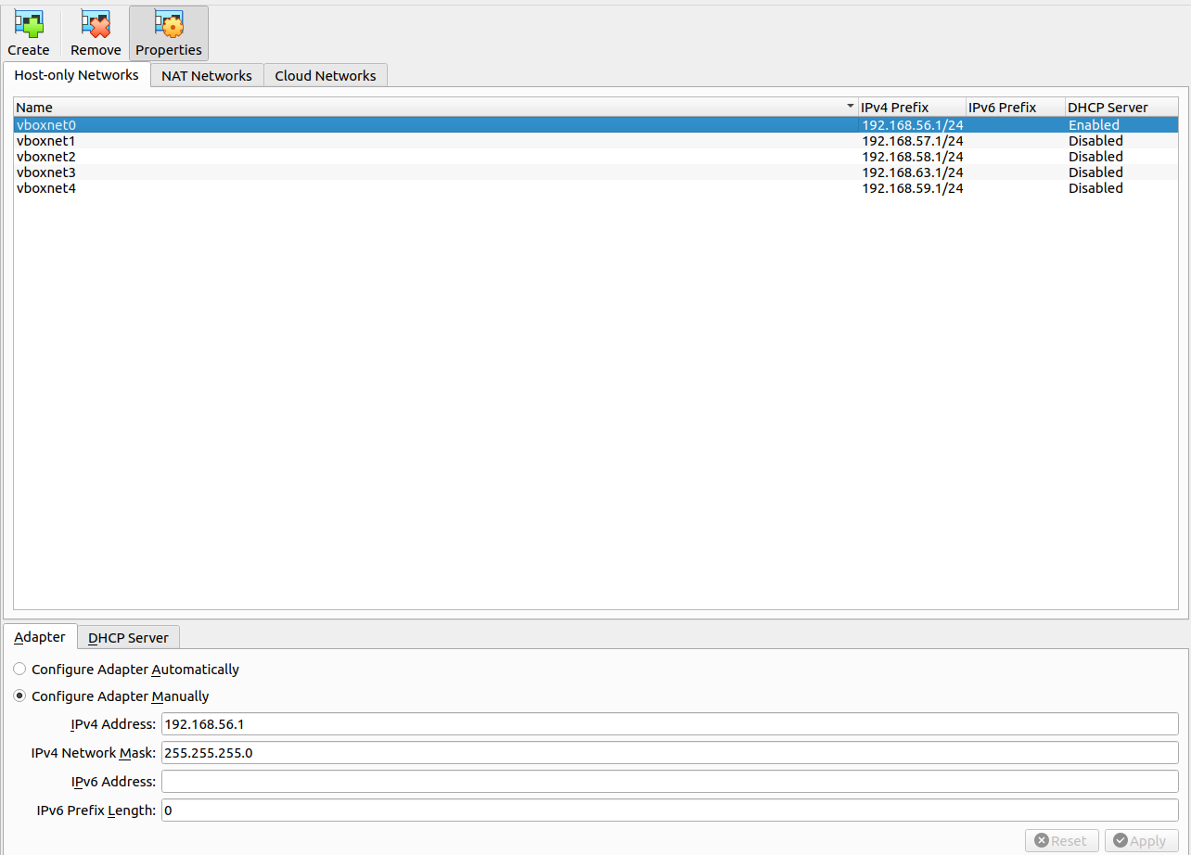Viewport: 1191px width, 855px height.
Task: Click the 192.168.63.1/24 prefix cell
Action: [913, 172]
